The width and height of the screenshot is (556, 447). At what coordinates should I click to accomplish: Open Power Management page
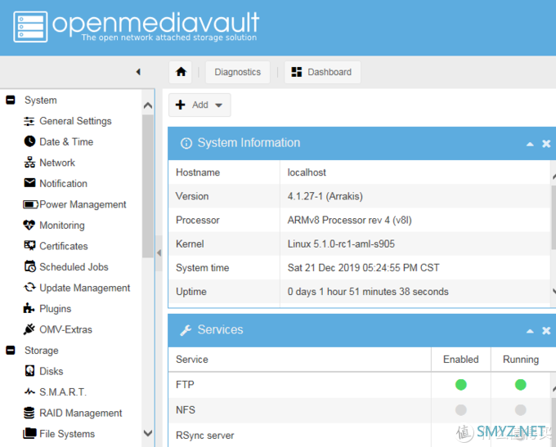click(x=83, y=204)
